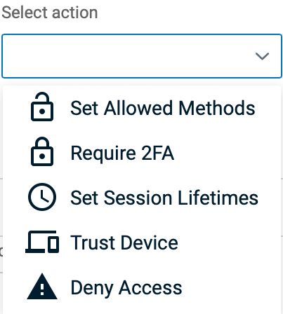The image size is (283, 314).
Task: Click the clock icon for Set Session Lifetimes
Action: click(x=42, y=197)
